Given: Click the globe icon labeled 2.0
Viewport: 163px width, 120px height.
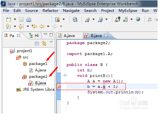Looking at the screenshot, I should point(75,19).
